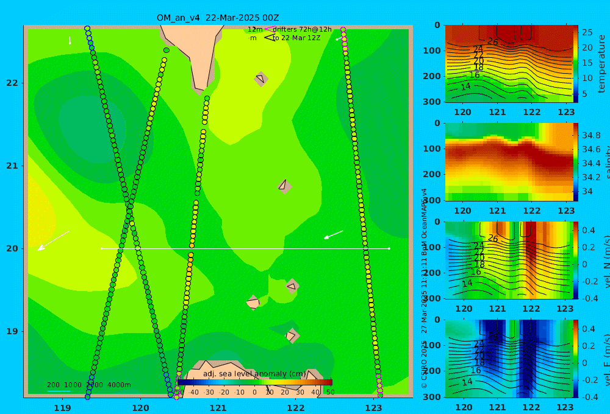610x414 pixels.
Task: Click the main map's longitude 119 tick label
Action: [x=63, y=408]
